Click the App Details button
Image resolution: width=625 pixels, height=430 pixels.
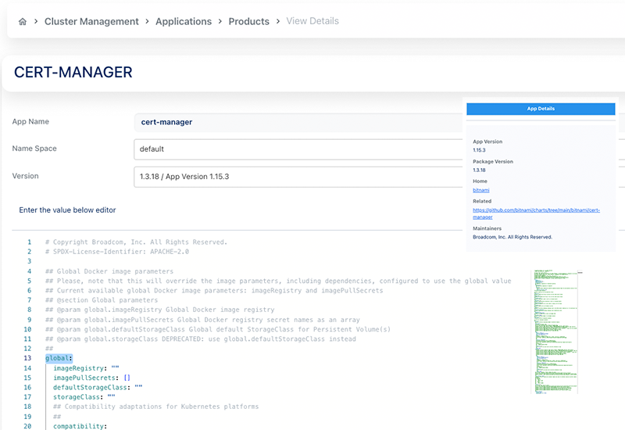(541, 109)
